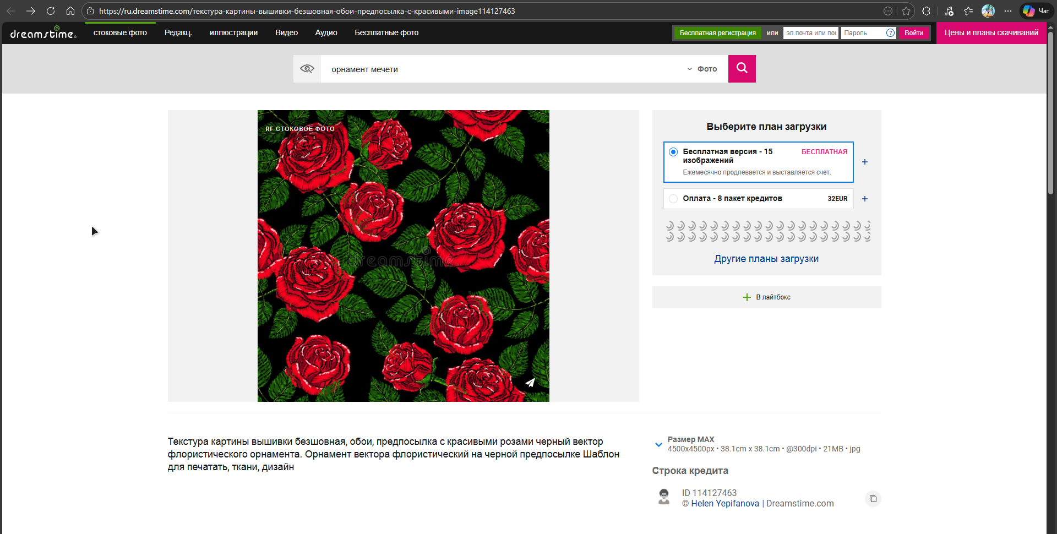Open the browser home page
This screenshot has width=1057, height=534.
pyautogui.click(x=70, y=11)
